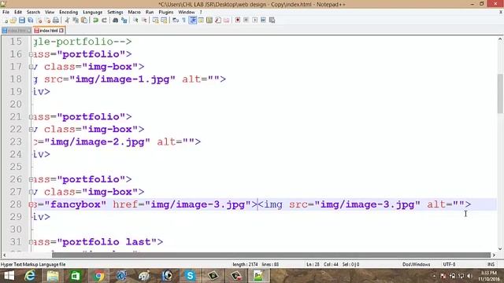Undo the last edit via green arrow
This screenshot has height=283, width=504.
(95, 20)
